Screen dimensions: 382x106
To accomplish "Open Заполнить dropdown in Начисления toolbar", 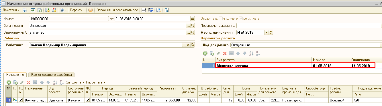I will click(x=75, y=82).
